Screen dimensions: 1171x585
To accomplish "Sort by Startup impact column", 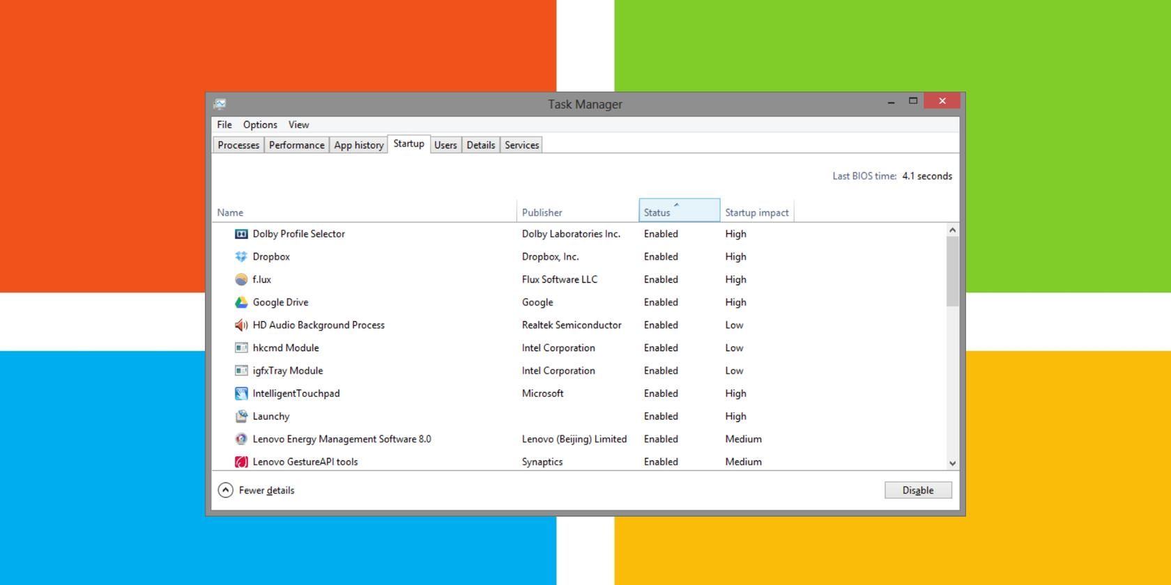I will [x=756, y=212].
